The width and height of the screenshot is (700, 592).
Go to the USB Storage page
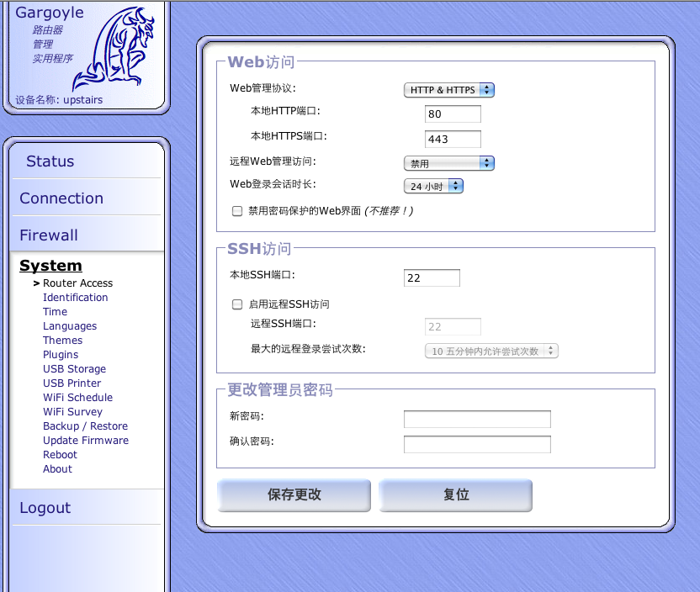tap(74, 369)
